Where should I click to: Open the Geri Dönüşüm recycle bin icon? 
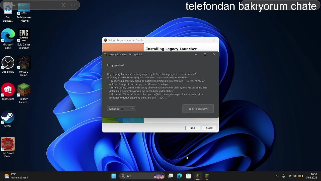tap(8, 12)
